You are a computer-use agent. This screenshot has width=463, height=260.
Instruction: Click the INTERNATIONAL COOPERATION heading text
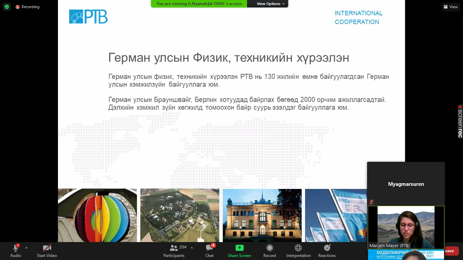coord(359,18)
